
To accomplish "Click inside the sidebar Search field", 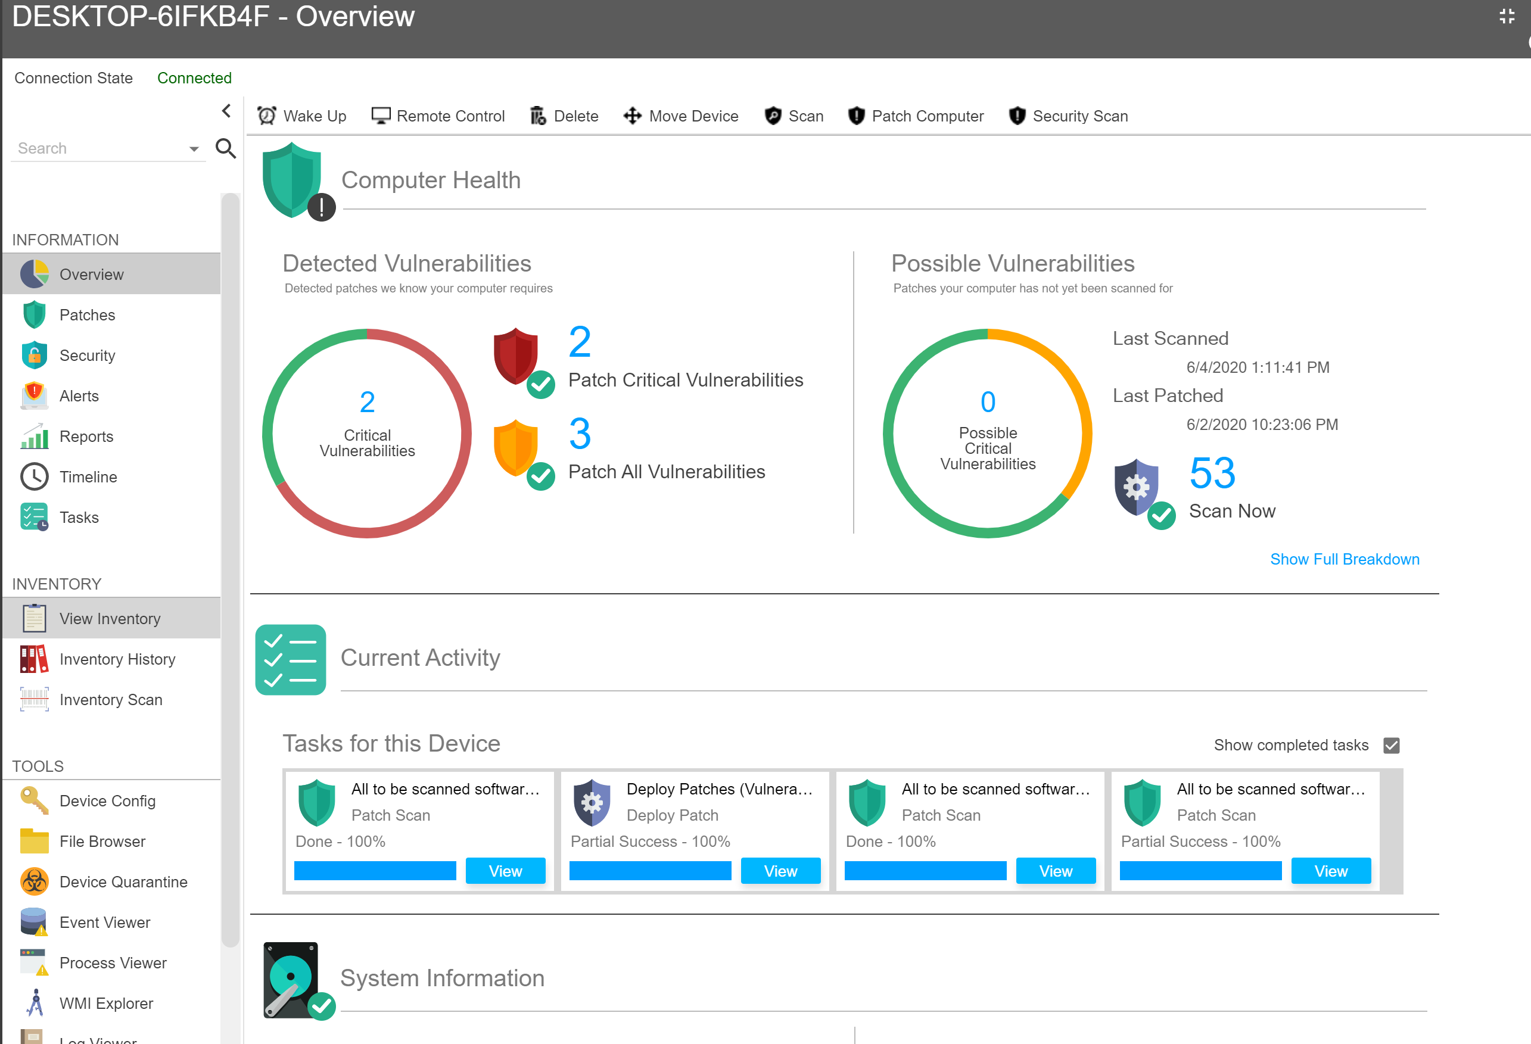I will pyautogui.click(x=99, y=148).
